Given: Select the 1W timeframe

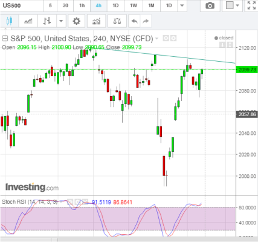Looking at the screenshot, I should coord(134,5).
